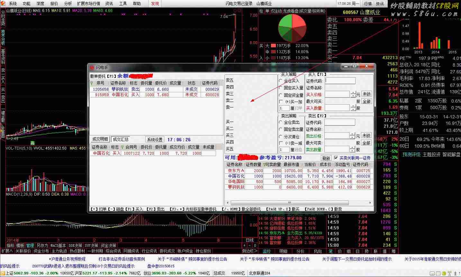
Task: Select the 单 mode button above pie chart
Action: coord(267,11)
